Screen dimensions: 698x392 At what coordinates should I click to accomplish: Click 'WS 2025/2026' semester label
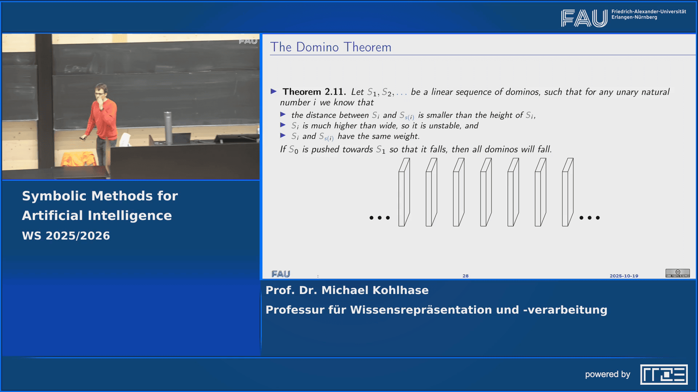point(66,236)
